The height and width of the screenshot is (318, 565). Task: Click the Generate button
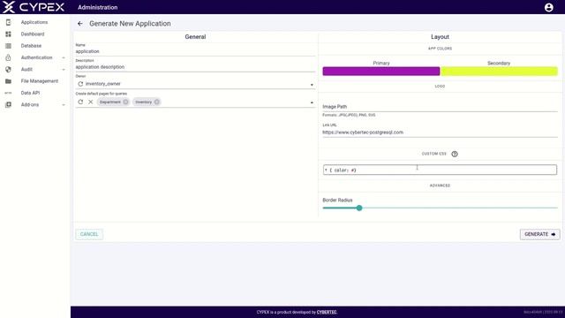539,234
